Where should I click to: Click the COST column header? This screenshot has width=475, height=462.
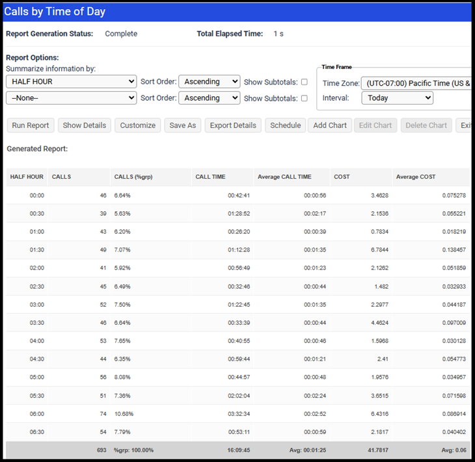tap(342, 177)
